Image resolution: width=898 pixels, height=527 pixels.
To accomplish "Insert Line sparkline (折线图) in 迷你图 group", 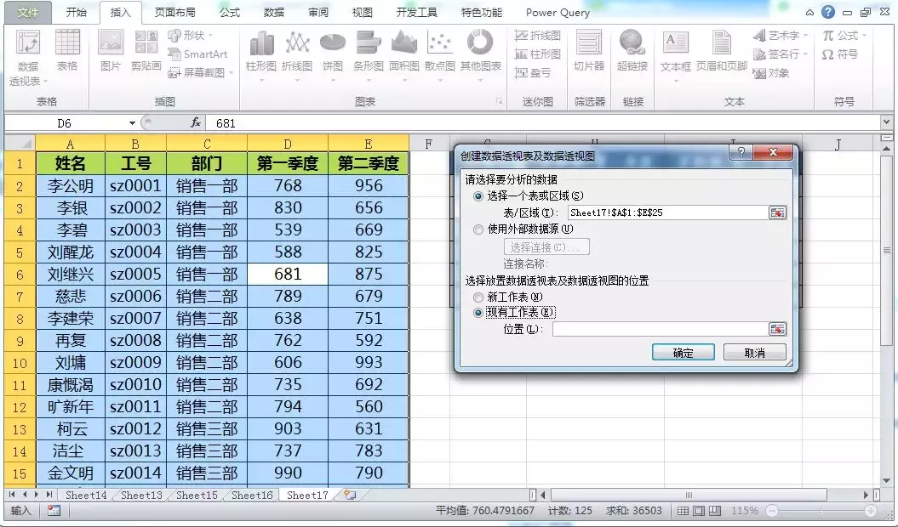I will 537,36.
